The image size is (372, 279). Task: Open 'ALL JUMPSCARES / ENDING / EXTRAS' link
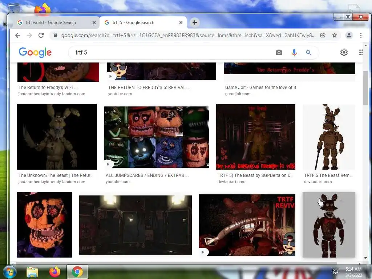tap(147, 175)
